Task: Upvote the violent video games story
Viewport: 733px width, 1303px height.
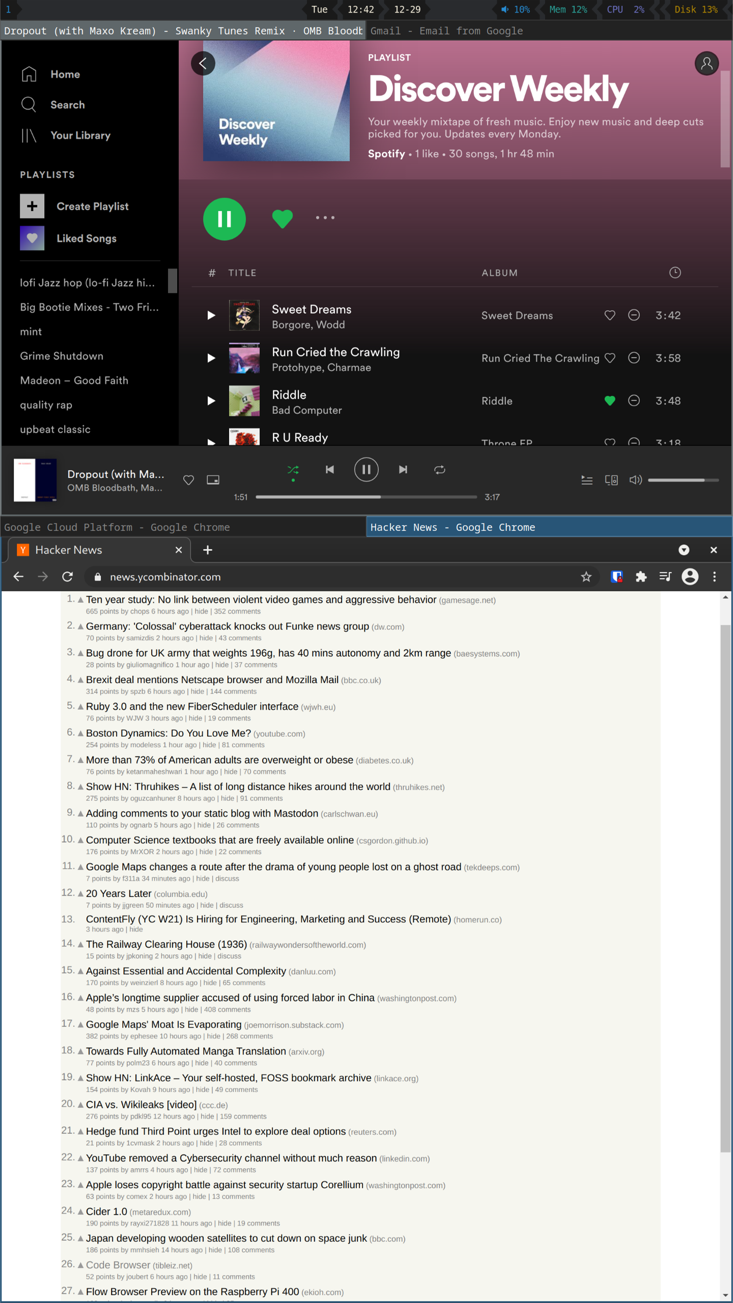Action: pyautogui.click(x=80, y=600)
